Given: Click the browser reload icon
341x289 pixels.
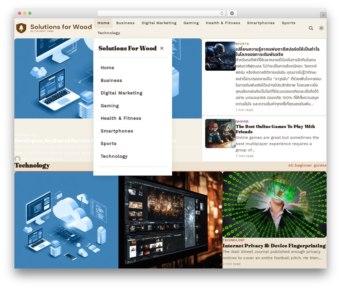Looking at the screenshot, I should (x=222, y=13).
